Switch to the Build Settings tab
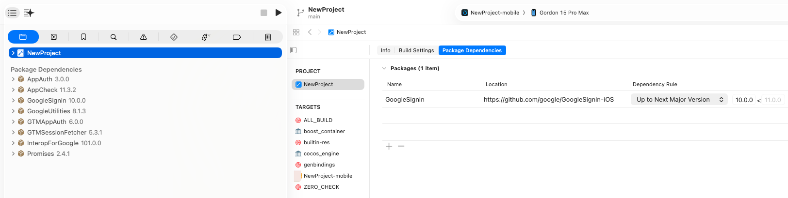This screenshot has width=788, height=198. [x=416, y=50]
